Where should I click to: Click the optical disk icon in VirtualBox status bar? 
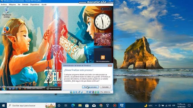(74, 92)
